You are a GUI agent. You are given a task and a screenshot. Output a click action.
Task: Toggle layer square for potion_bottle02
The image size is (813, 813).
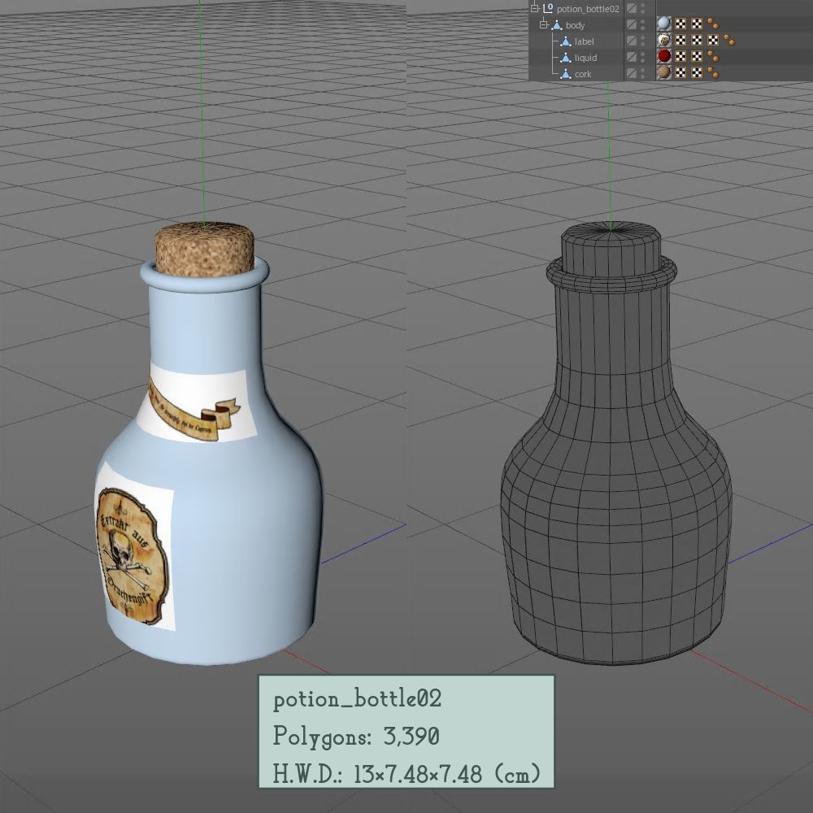pyautogui.click(x=631, y=8)
